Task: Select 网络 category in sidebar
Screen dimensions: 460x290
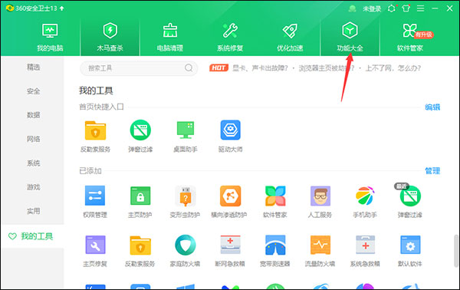Action: pos(34,139)
